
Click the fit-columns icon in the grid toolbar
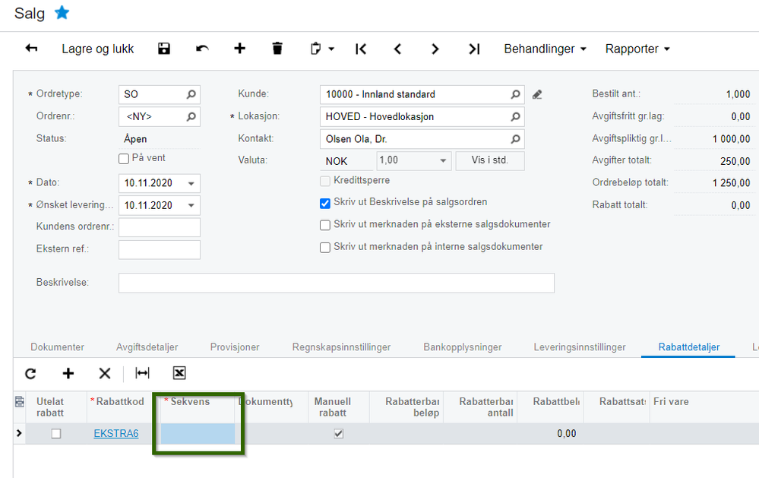pyautogui.click(x=142, y=373)
